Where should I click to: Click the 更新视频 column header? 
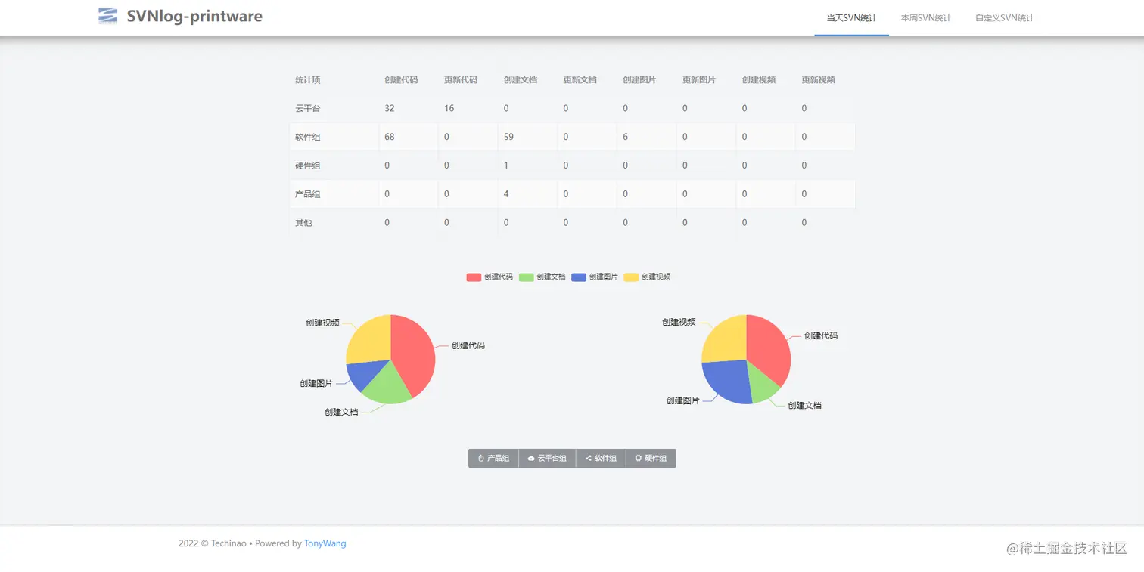pyautogui.click(x=819, y=80)
